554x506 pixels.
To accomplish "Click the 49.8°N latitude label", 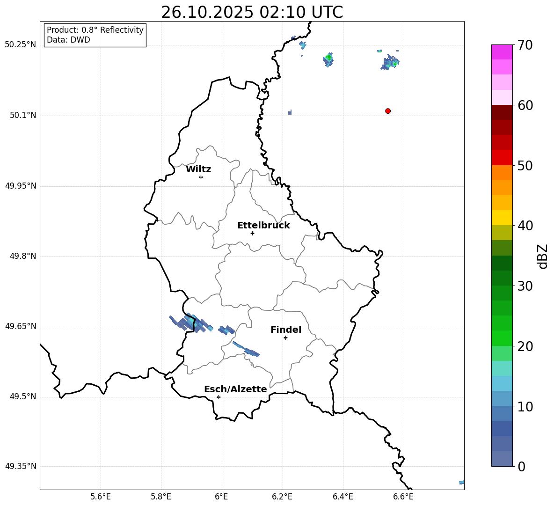I will pyautogui.click(x=23, y=256).
